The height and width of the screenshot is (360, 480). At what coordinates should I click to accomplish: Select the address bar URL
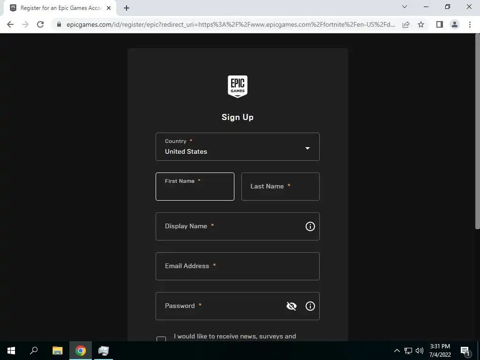pyautogui.click(x=231, y=24)
